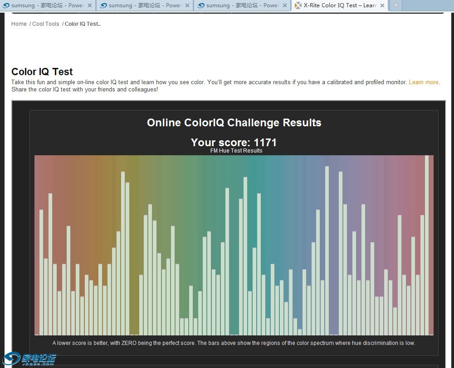Click the Online ColorIQ Challenge Results heading

point(234,123)
